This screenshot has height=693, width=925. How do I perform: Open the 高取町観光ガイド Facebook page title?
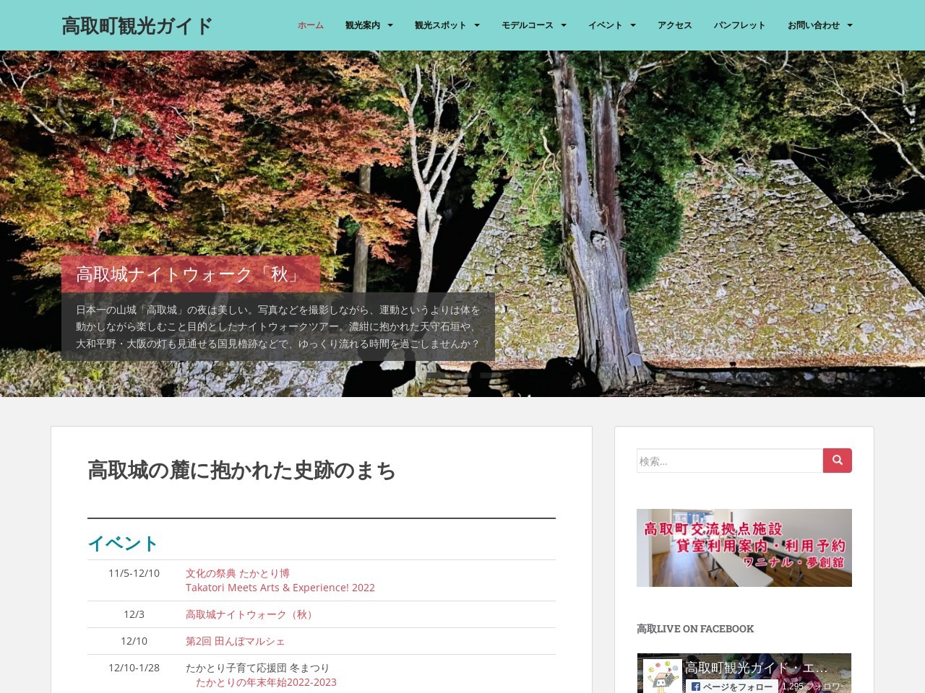(x=757, y=668)
